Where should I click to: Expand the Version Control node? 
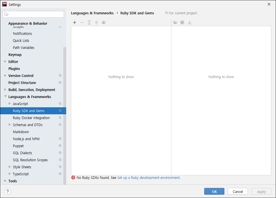pos(5,76)
